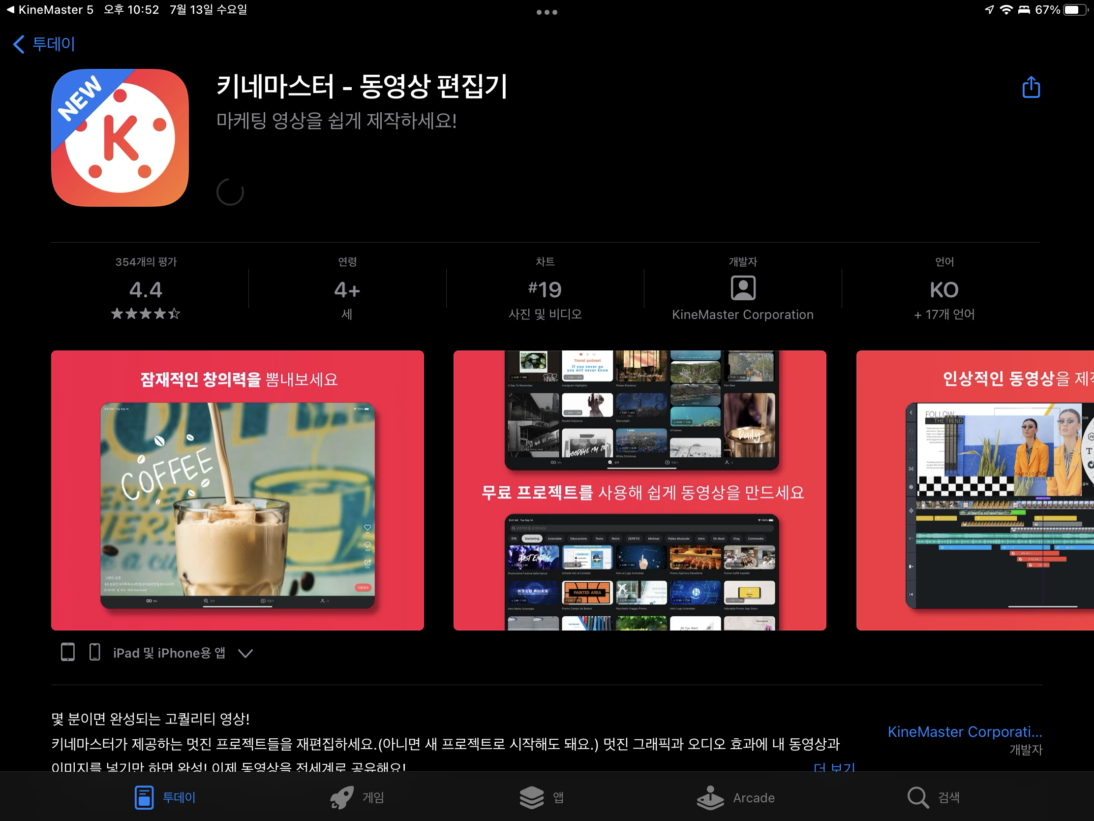
Task: Open the 검색 search tab
Action: 933,797
